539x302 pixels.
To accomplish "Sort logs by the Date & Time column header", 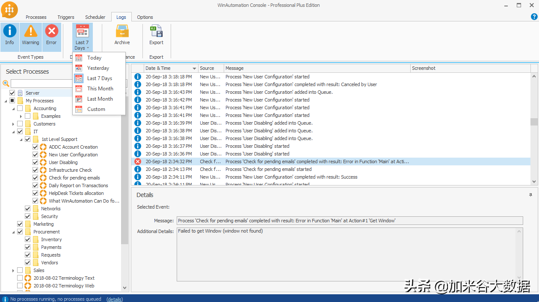I will pyautogui.click(x=171, y=68).
